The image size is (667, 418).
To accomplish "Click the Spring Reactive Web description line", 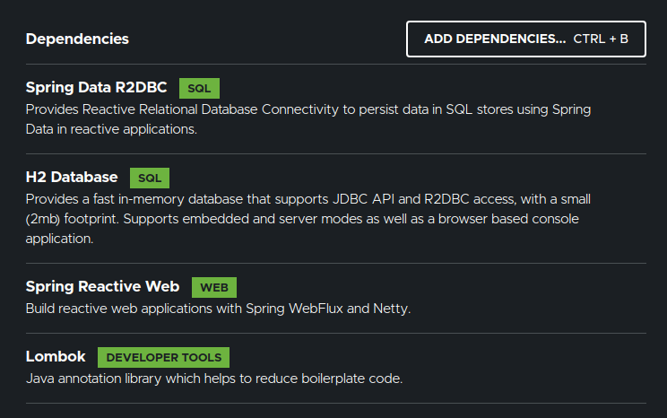I will [x=217, y=309].
